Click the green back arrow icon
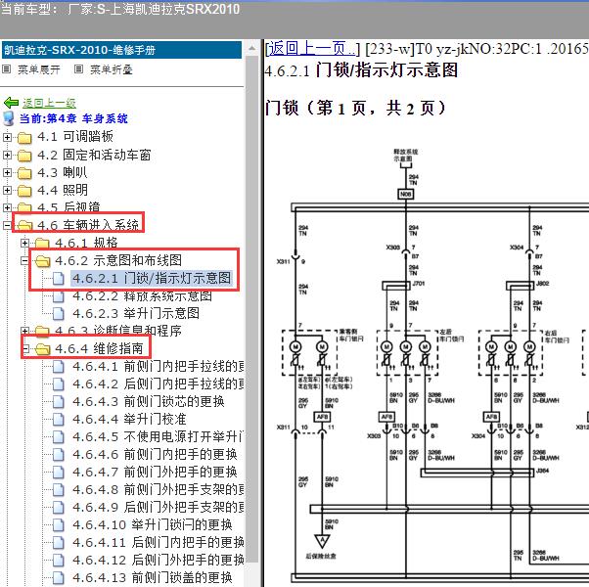Screen dimensions: 589x587 point(11,103)
